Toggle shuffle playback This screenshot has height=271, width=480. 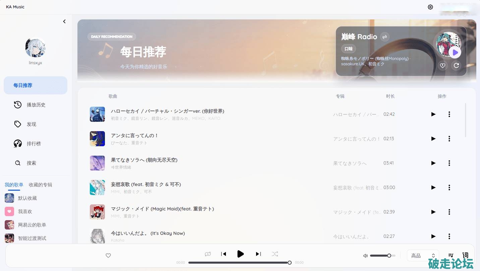(x=275, y=254)
